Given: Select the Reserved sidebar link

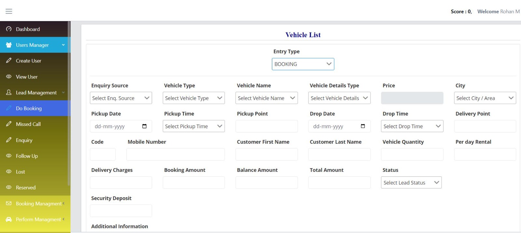Looking at the screenshot, I should coord(26,187).
